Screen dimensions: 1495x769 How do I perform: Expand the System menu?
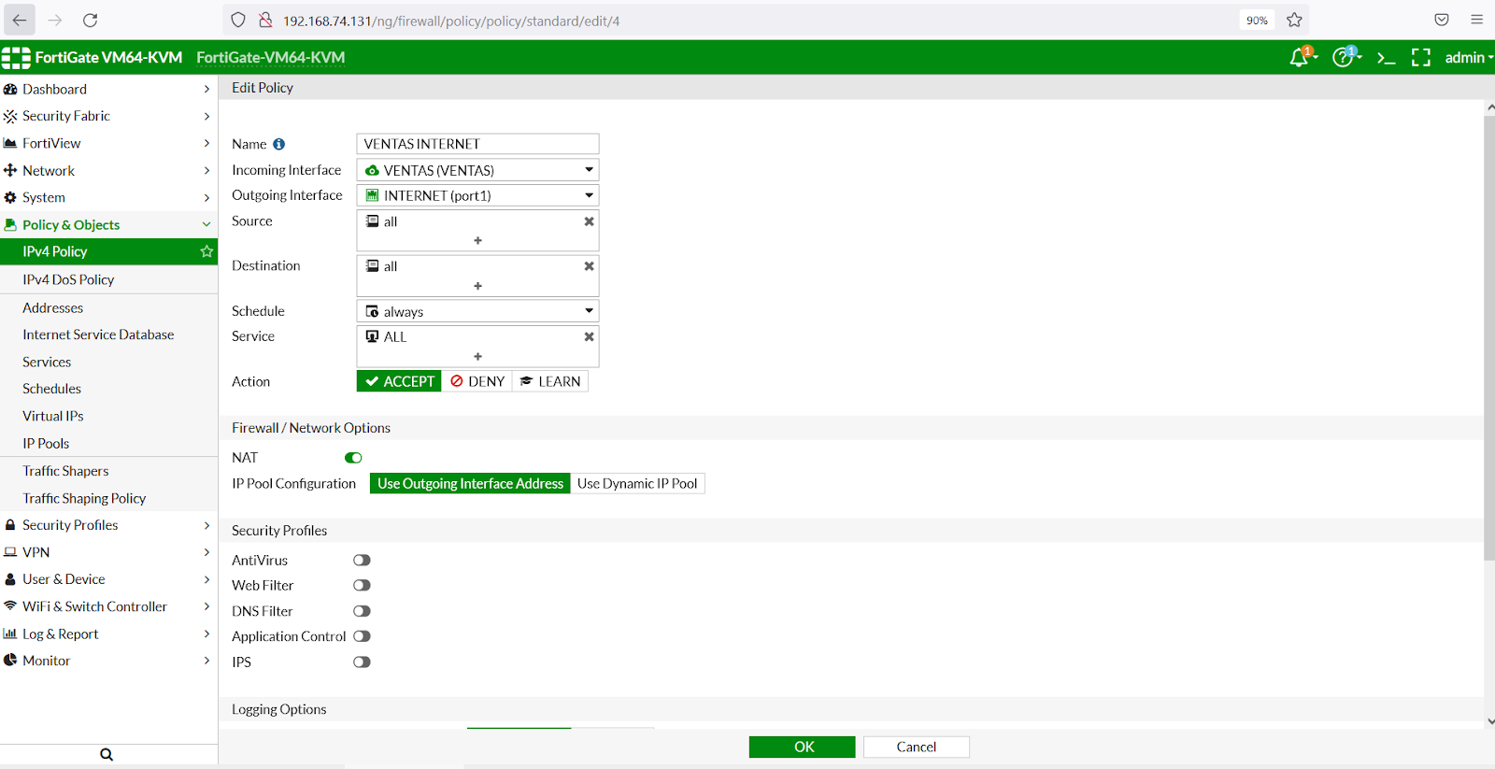108,197
